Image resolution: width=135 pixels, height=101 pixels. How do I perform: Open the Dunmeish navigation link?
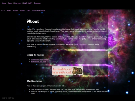37,3
